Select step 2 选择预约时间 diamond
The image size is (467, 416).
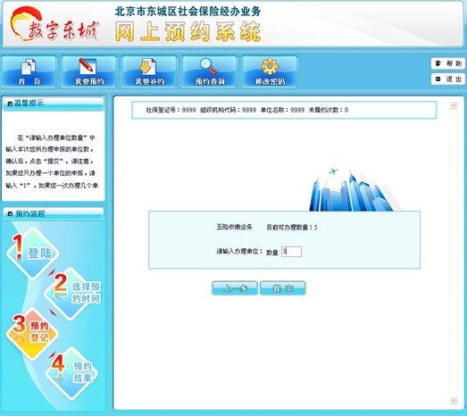pyautogui.click(x=73, y=293)
